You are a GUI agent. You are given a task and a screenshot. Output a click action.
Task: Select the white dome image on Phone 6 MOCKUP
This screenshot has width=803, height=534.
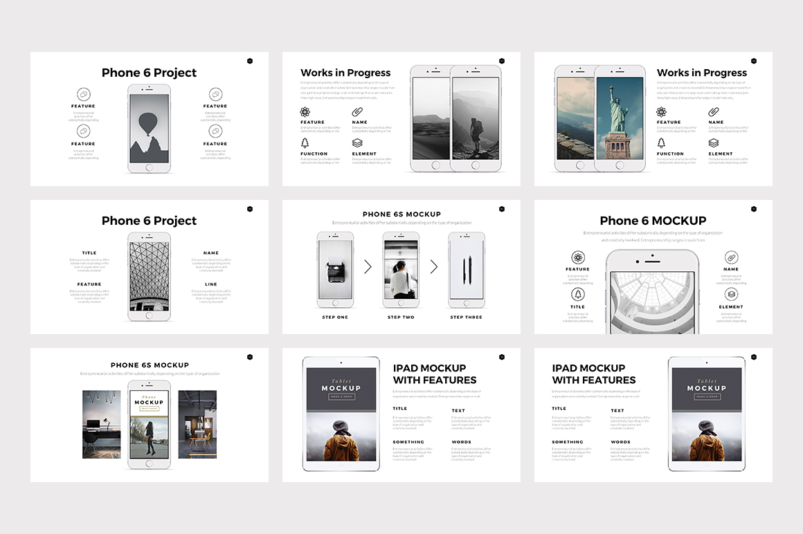(x=652, y=303)
